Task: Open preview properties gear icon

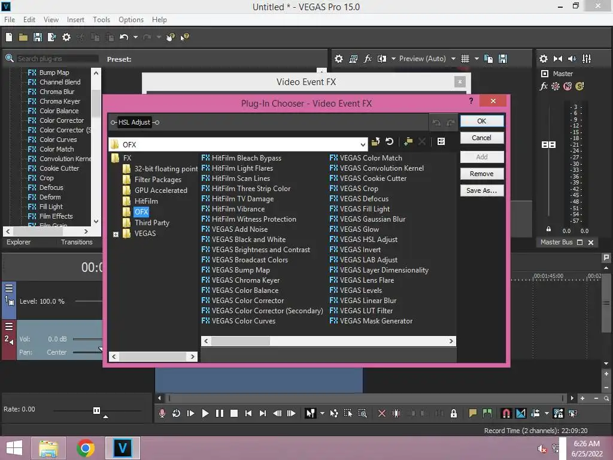Action: pyautogui.click(x=339, y=59)
